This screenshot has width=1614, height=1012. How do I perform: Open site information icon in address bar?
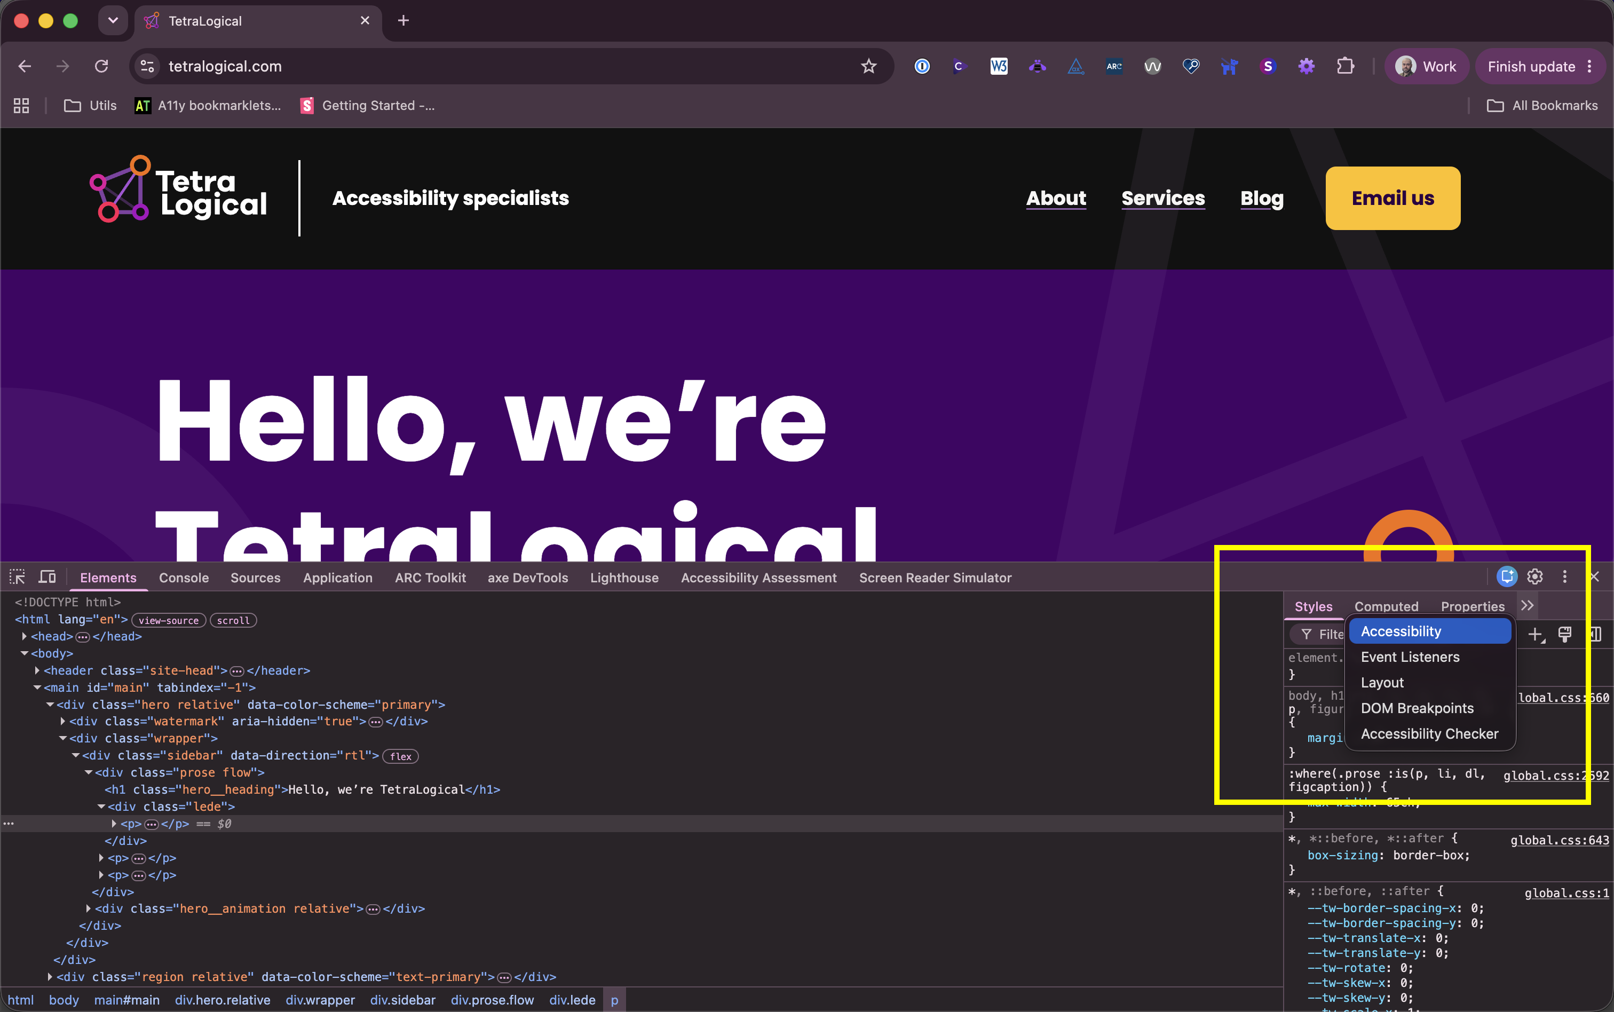(x=147, y=66)
